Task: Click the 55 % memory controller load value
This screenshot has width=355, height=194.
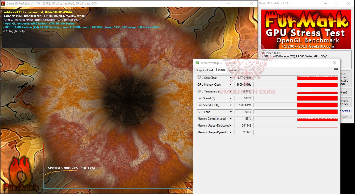Action: click(243, 119)
